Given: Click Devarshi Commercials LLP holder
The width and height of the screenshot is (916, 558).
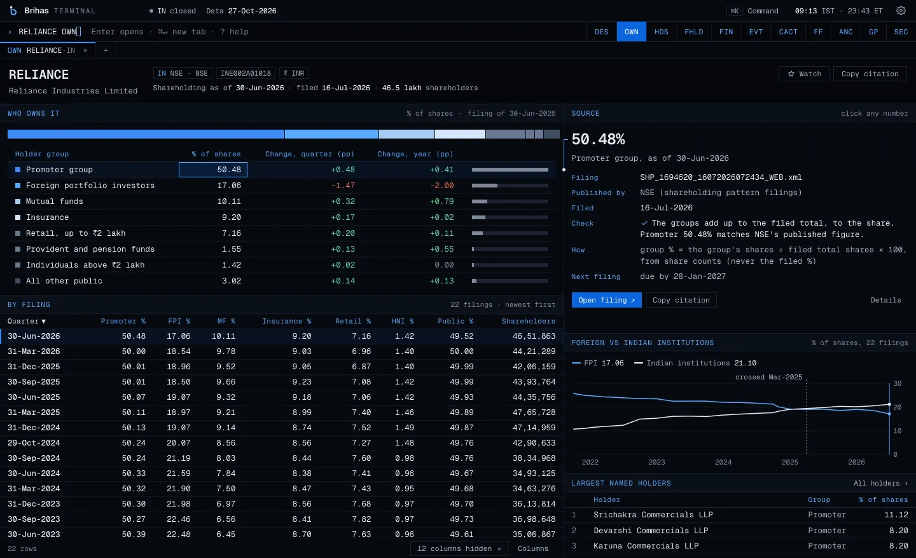Looking at the screenshot, I should click(x=651, y=531).
